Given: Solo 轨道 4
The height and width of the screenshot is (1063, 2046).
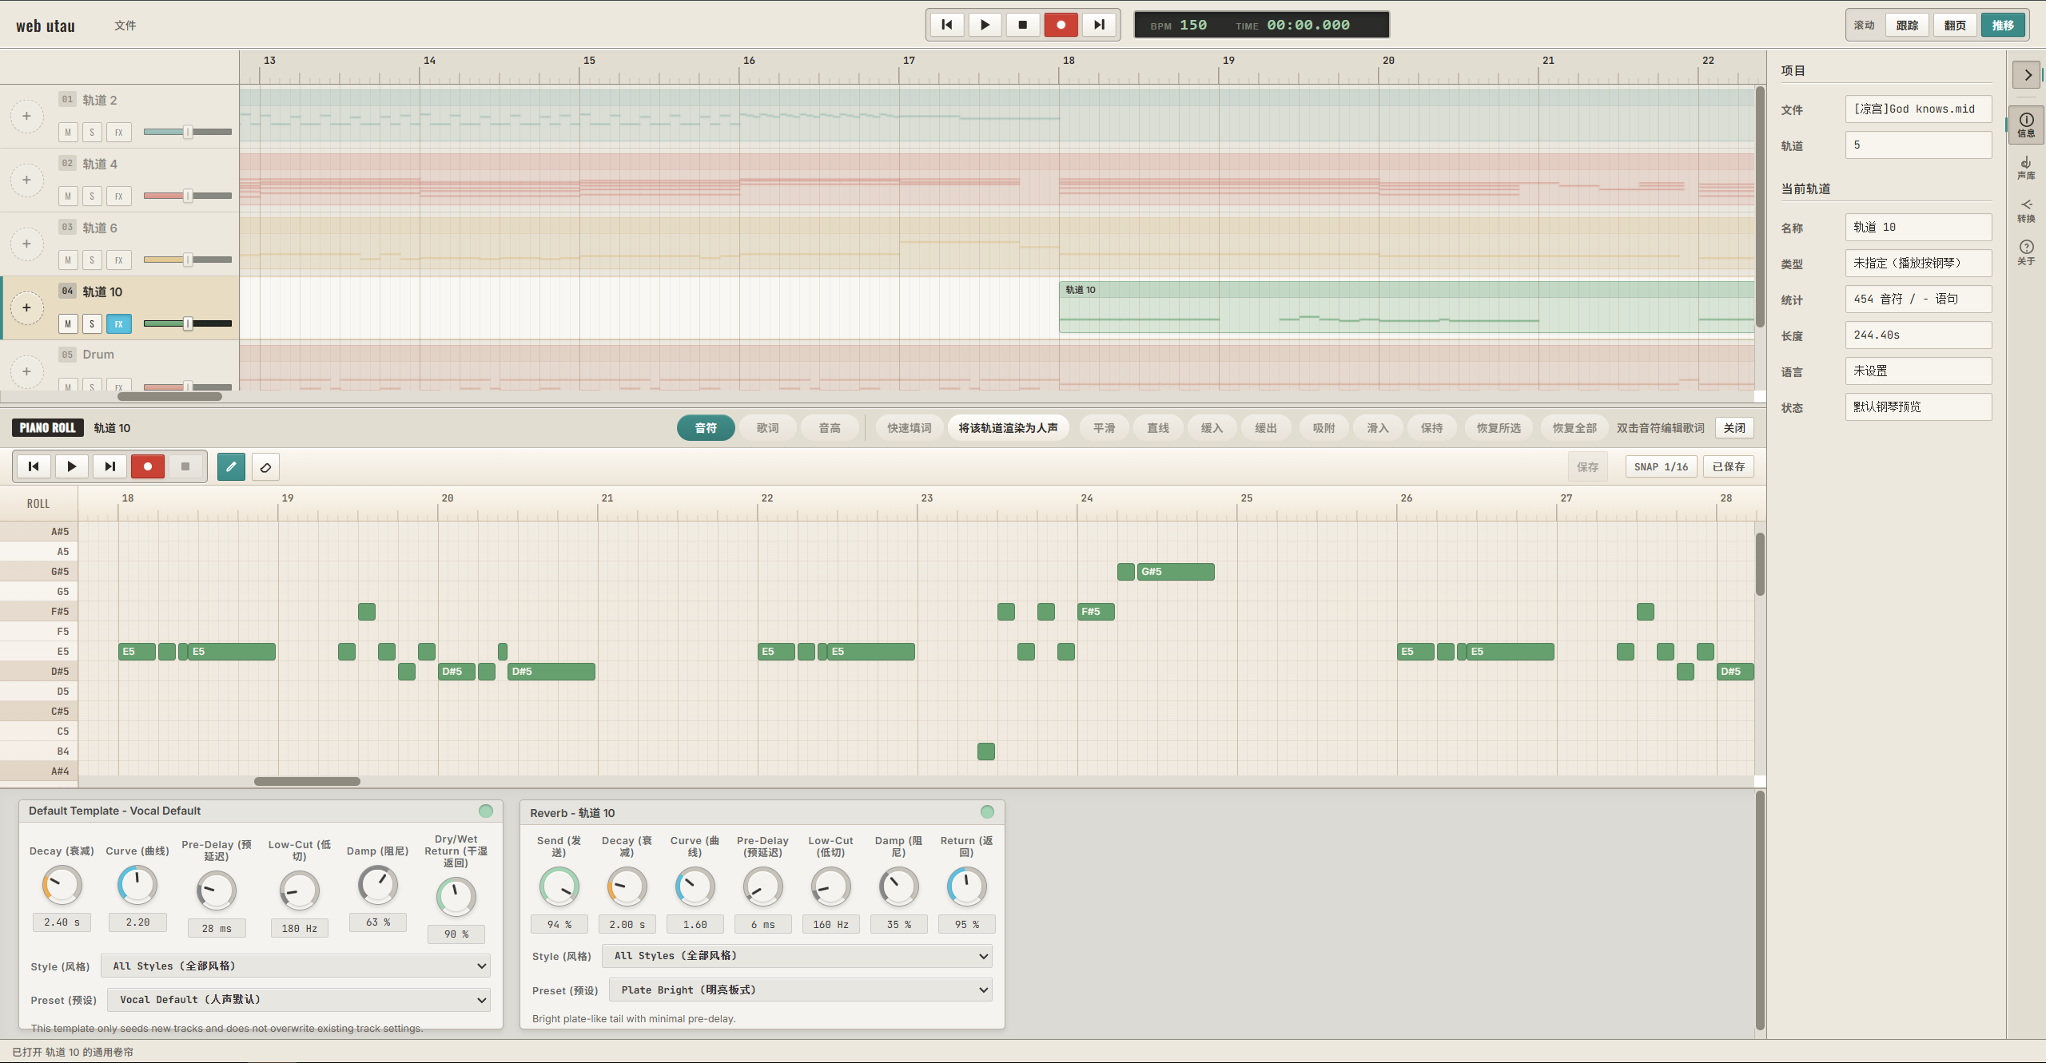Looking at the screenshot, I should coord(92,196).
